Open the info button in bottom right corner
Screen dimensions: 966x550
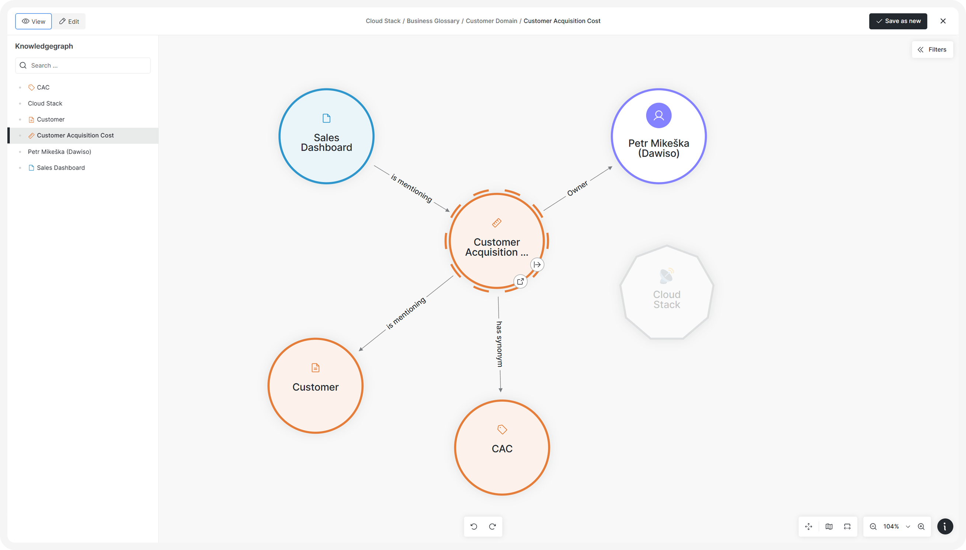point(945,526)
